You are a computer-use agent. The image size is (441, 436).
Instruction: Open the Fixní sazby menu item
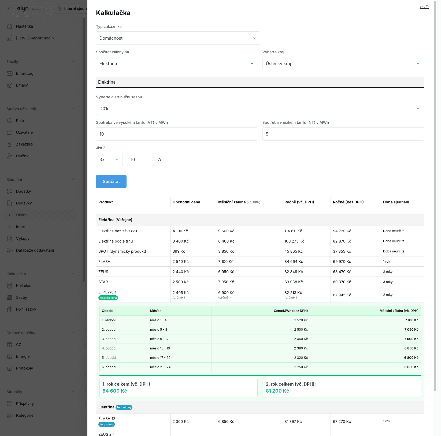26,309
